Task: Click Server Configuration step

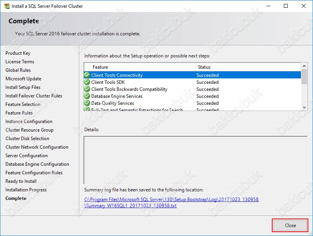Action: point(26,156)
